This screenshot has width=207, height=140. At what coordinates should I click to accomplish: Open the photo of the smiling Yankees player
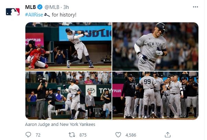tap(155, 46)
